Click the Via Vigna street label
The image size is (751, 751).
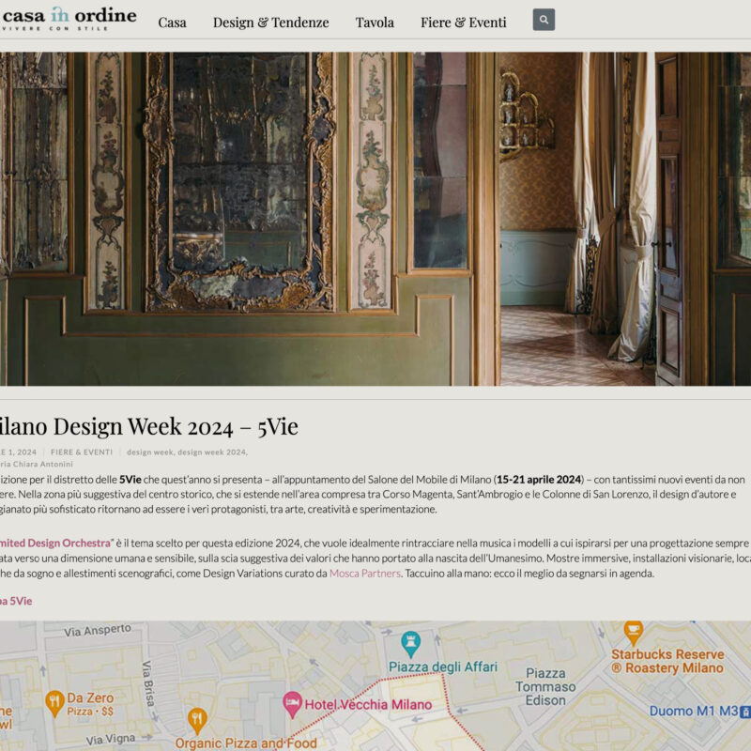pyautogui.click(x=111, y=740)
